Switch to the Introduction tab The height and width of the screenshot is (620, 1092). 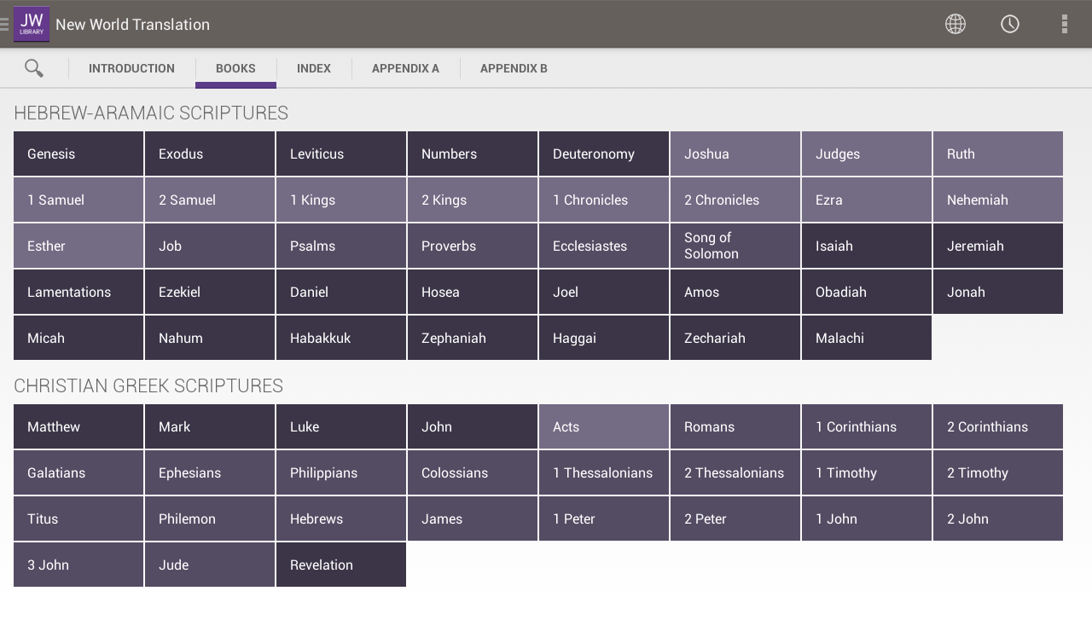coord(131,68)
